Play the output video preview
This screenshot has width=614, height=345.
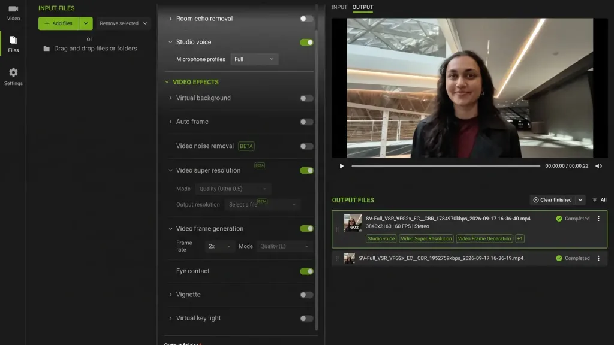pos(341,166)
